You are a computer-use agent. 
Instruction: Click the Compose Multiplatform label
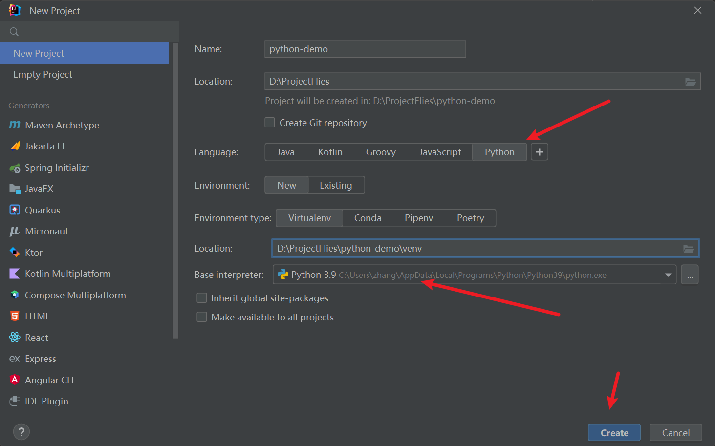tap(75, 295)
